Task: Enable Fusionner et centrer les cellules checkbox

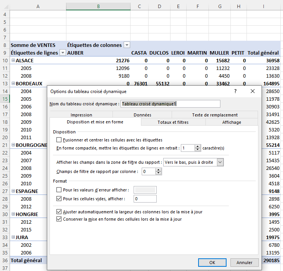Action: coord(59,140)
